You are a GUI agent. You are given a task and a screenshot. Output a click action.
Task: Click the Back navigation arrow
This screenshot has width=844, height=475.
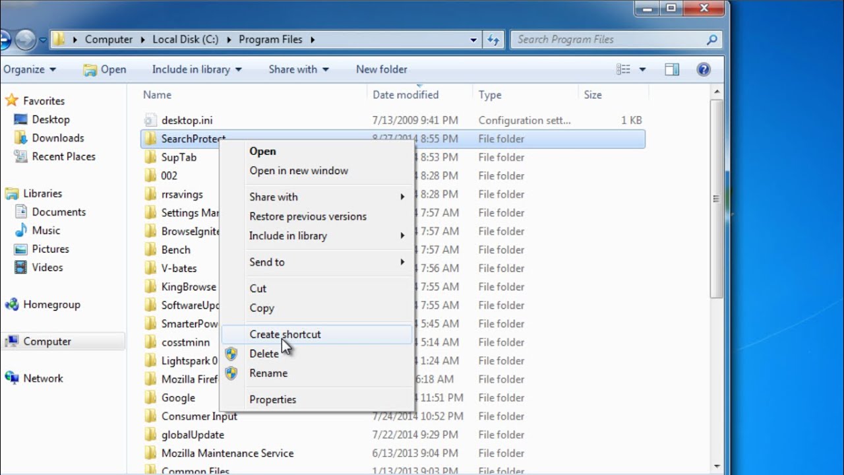(x=5, y=39)
